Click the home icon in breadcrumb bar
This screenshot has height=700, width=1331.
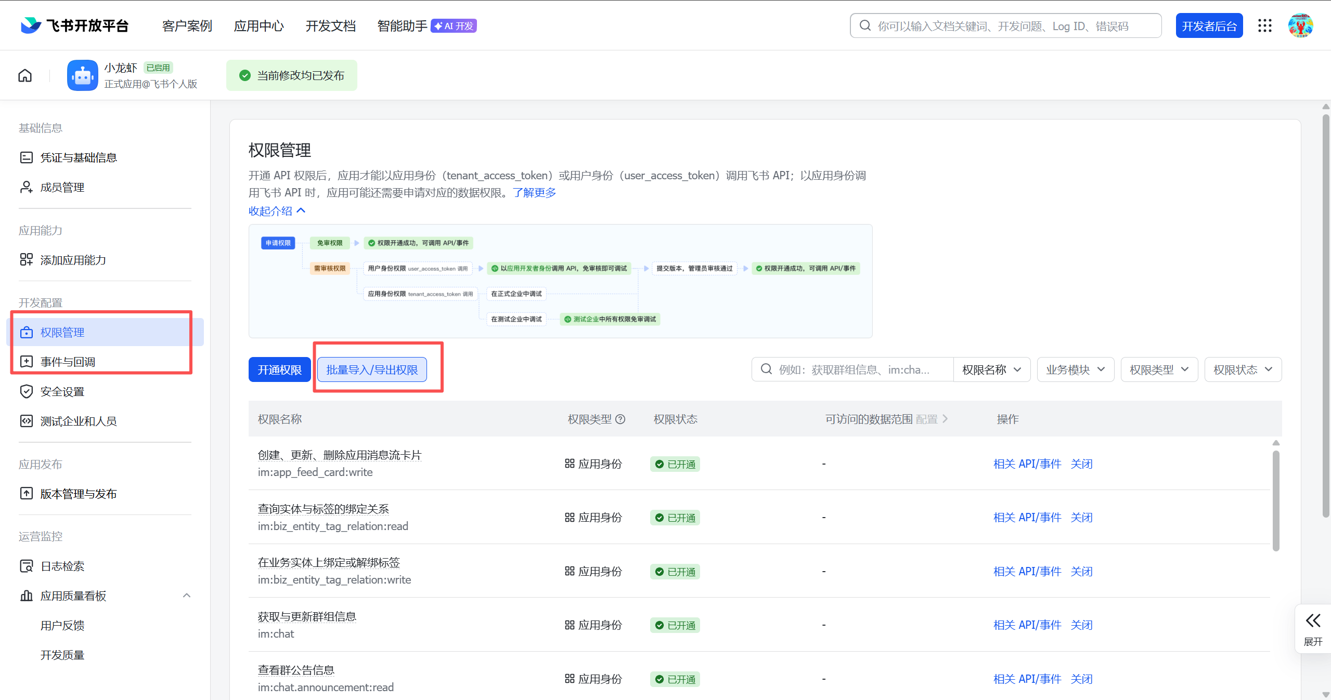25,75
